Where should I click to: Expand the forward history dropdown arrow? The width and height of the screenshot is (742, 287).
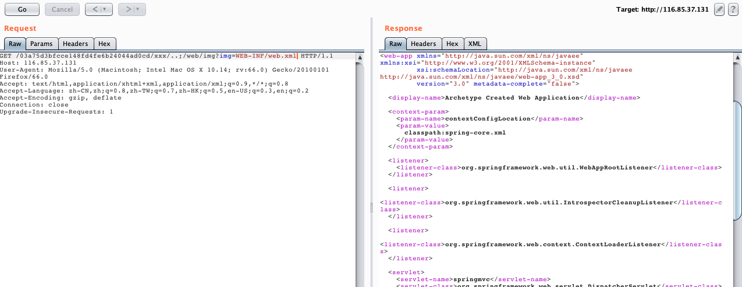pos(139,9)
